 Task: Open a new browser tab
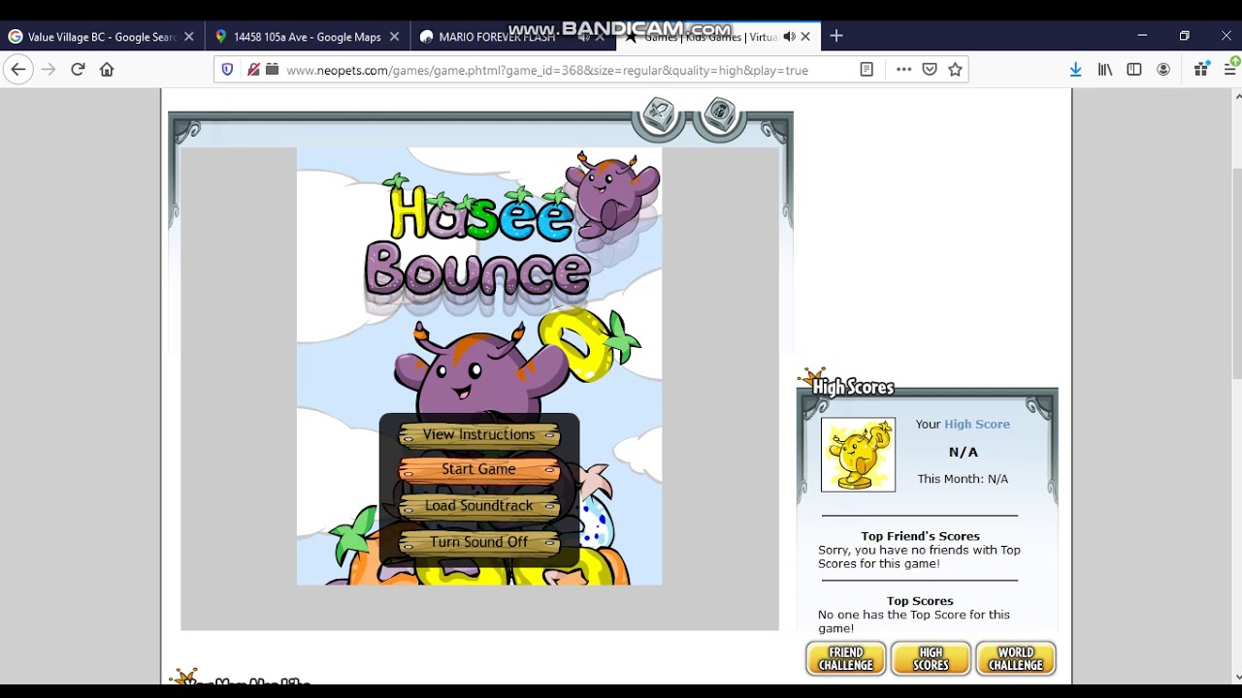[836, 37]
